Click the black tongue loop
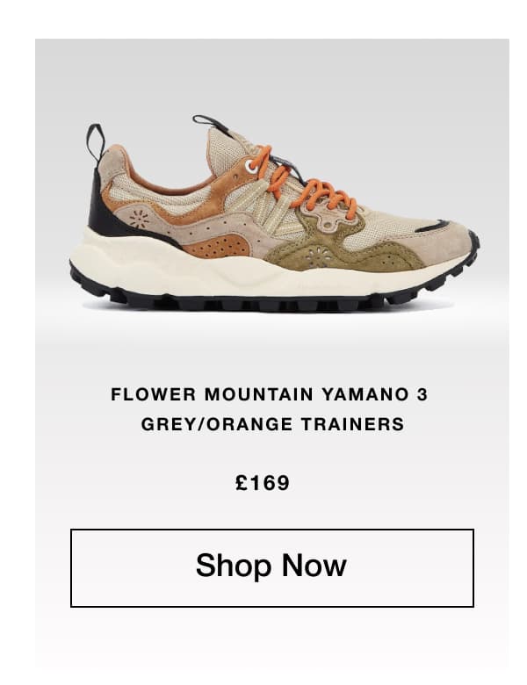Image resolution: width=527 pixels, height=685 pixels. click(210, 122)
